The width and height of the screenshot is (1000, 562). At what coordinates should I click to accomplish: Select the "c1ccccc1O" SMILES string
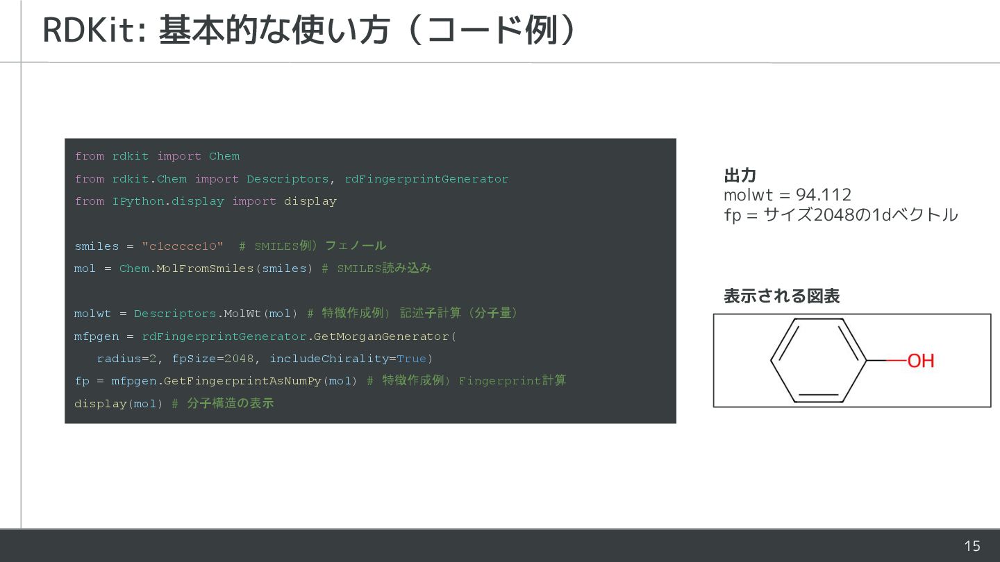(183, 246)
